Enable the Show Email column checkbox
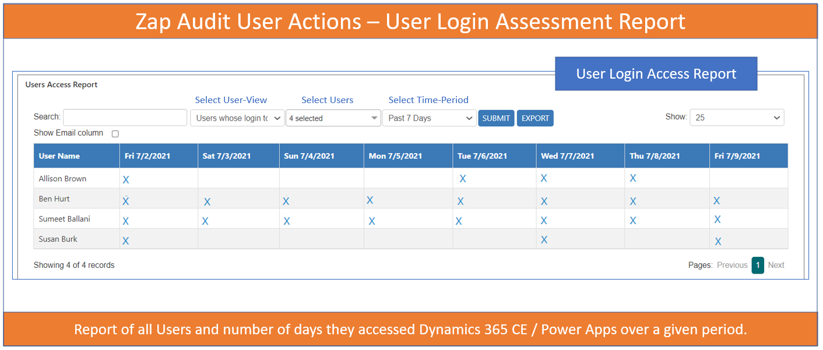Image resolution: width=823 pixels, height=350 pixels. 115,134
